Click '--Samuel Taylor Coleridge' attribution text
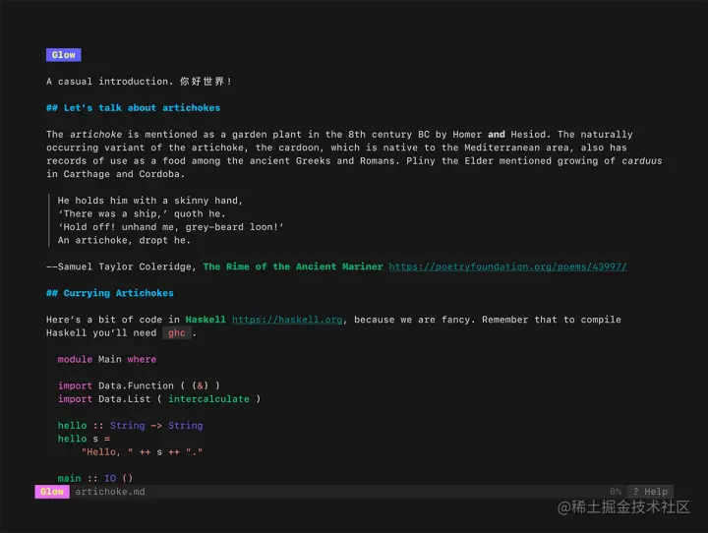708x533 pixels. pos(121,266)
